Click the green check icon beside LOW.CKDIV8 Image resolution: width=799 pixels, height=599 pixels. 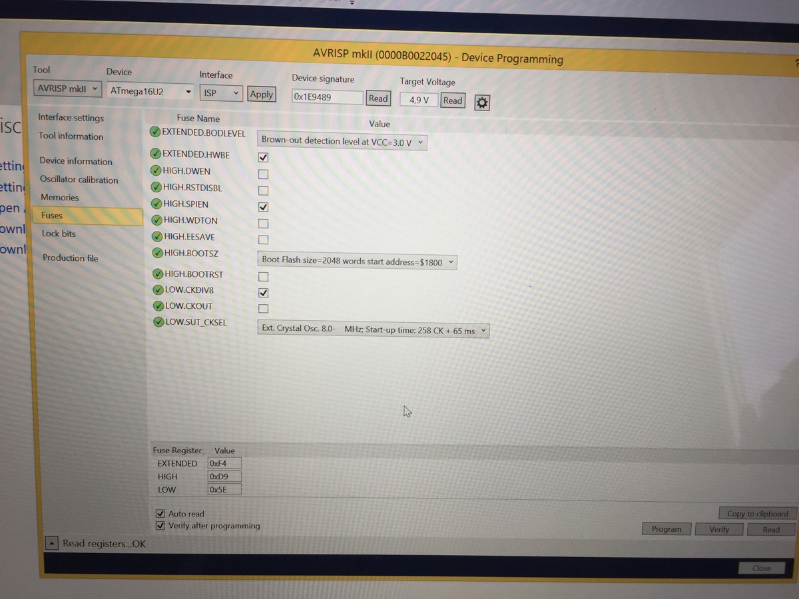click(158, 290)
